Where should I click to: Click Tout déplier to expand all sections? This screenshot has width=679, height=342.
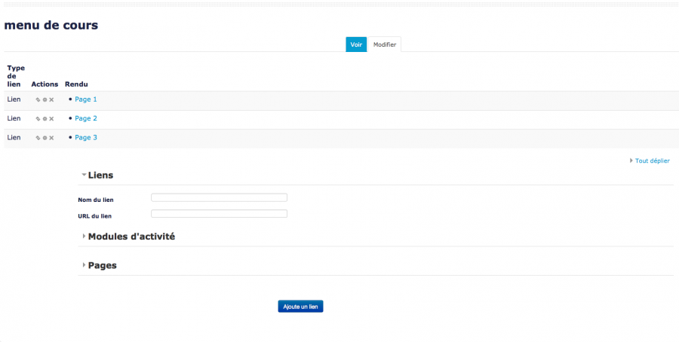(x=652, y=160)
